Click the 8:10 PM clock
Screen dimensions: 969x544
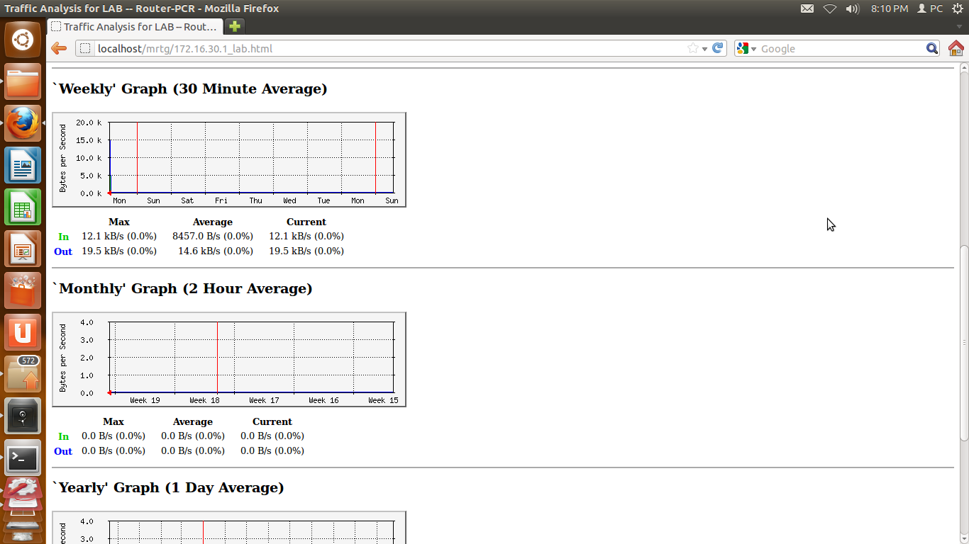pyautogui.click(x=890, y=8)
